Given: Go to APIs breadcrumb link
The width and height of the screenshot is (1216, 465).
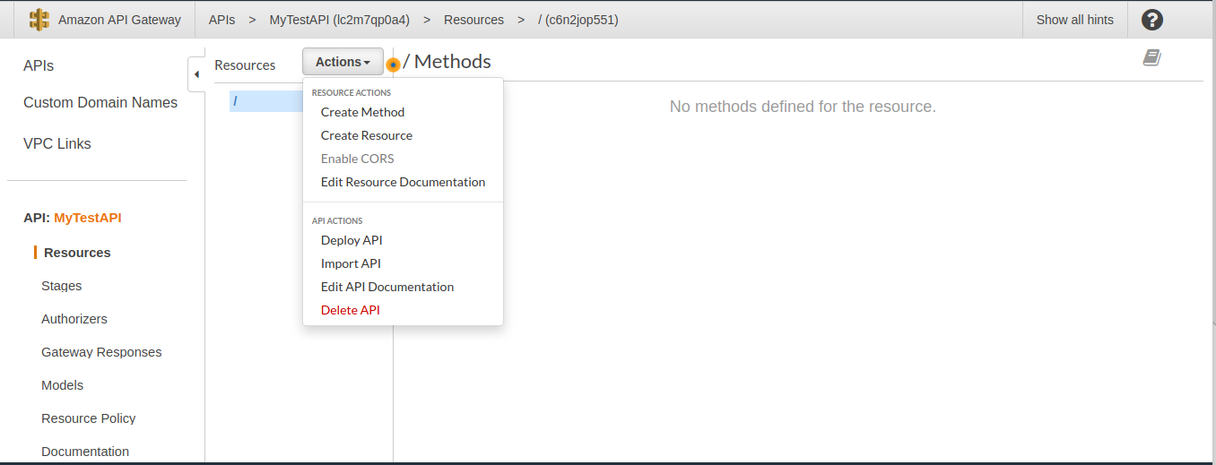Looking at the screenshot, I should point(221,20).
